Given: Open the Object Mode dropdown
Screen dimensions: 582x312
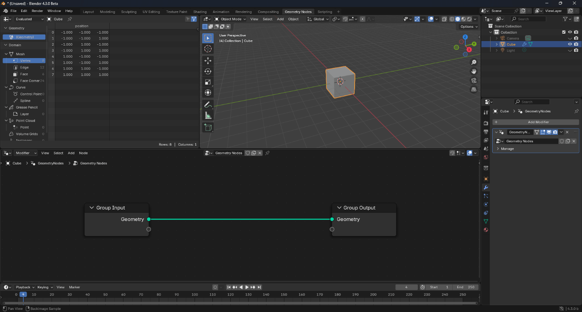Looking at the screenshot, I should pos(230,19).
